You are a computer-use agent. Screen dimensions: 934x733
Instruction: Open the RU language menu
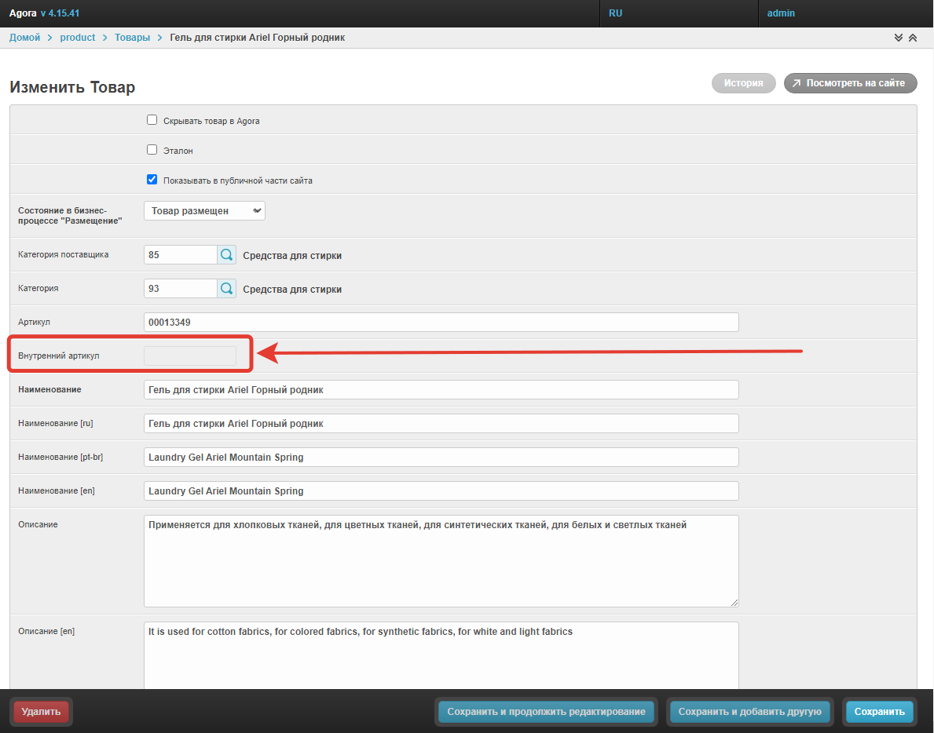pyautogui.click(x=616, y=13)
